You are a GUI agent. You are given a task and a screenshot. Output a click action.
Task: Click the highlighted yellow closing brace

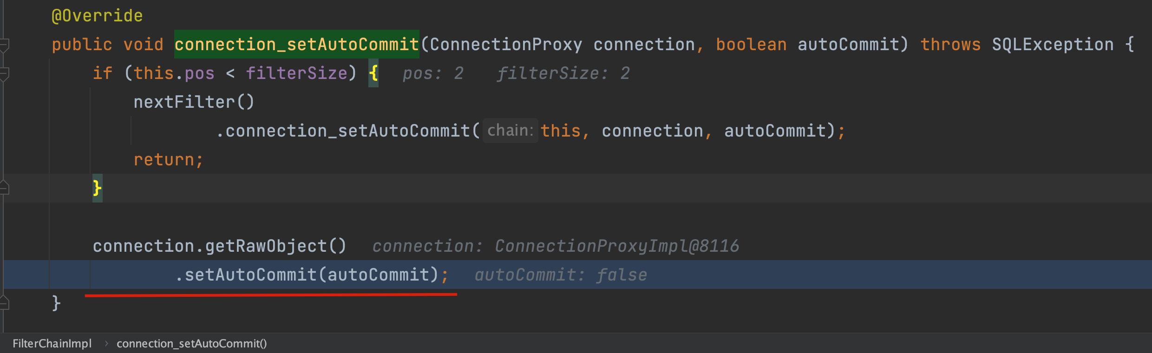[x=97, y=188]
